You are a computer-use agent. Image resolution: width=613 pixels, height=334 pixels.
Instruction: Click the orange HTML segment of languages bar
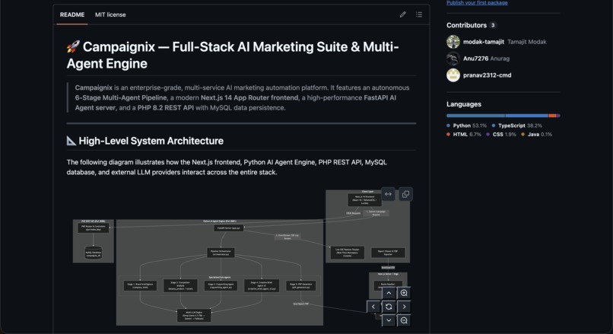pyautogui.click(x=552, y=116)
